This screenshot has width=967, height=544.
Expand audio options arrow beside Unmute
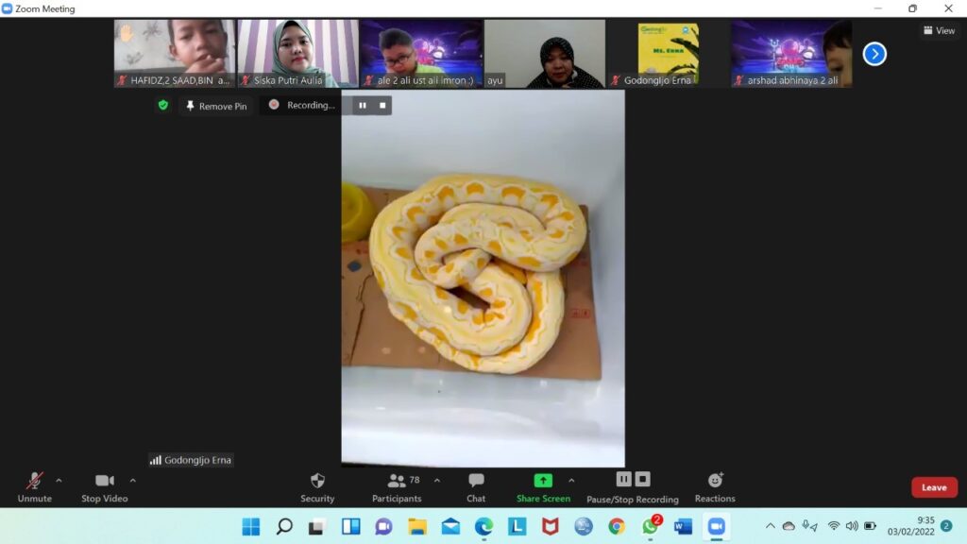pos(59,481)
